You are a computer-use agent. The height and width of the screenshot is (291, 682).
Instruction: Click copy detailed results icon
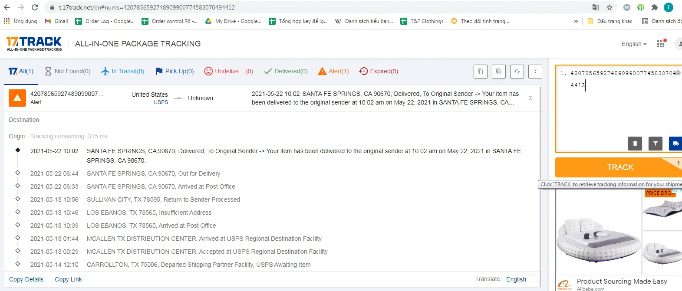pos(499,72)
